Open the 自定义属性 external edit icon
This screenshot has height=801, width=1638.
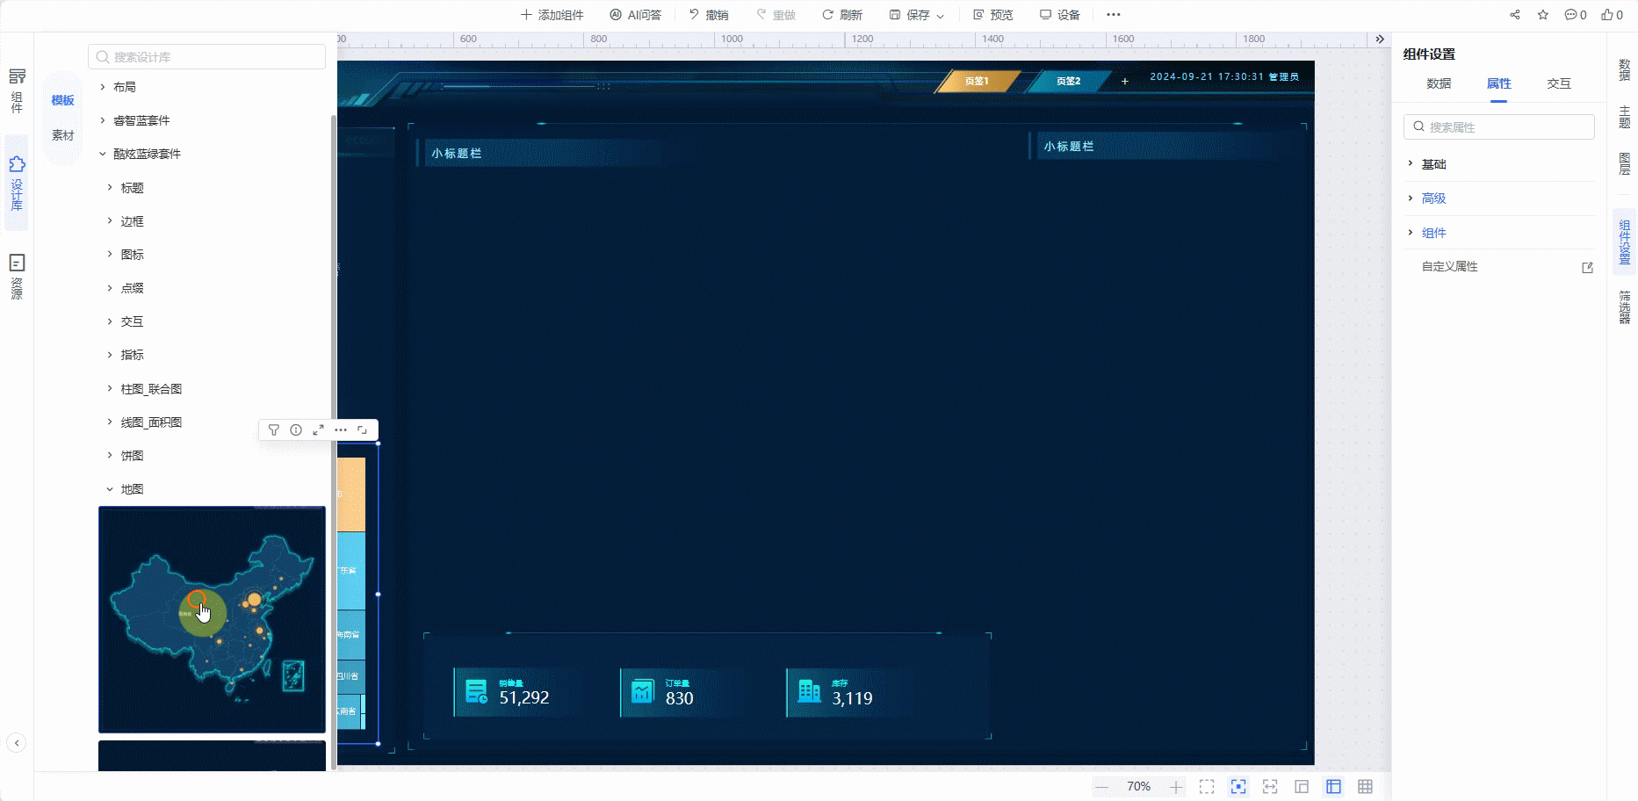pos(1587,268)
